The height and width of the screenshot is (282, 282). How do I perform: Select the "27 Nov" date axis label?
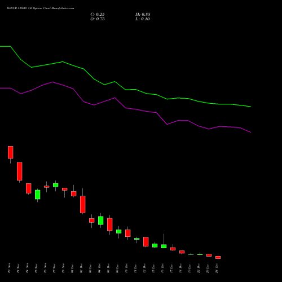pyautogui.click(x=54, y=268)
